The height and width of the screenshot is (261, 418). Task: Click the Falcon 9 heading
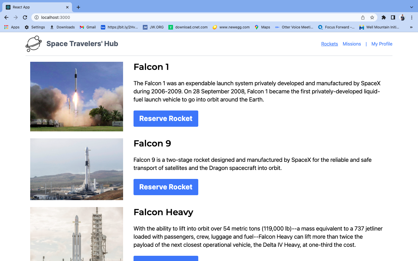pos(152,144)
